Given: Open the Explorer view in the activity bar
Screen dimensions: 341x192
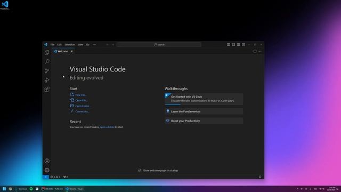Looking at the screenshot, I should (47, 52).
